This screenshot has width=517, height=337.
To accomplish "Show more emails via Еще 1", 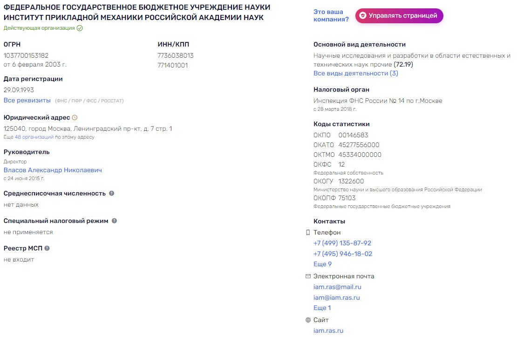I will coord(322,308).
